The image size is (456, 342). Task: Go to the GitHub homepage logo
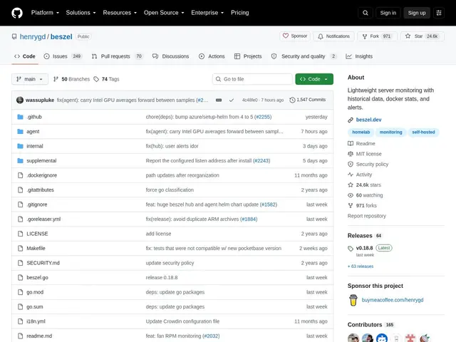(17, 13)
